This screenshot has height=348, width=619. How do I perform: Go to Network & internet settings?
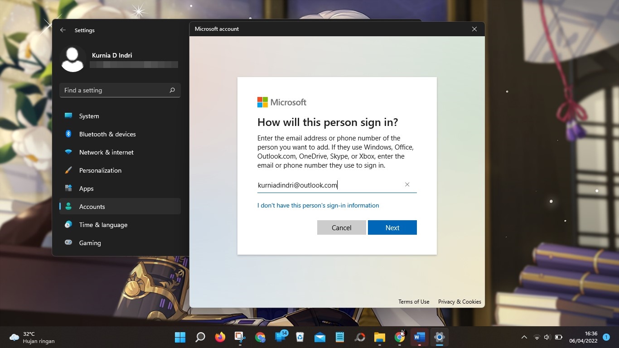(106, 152)
